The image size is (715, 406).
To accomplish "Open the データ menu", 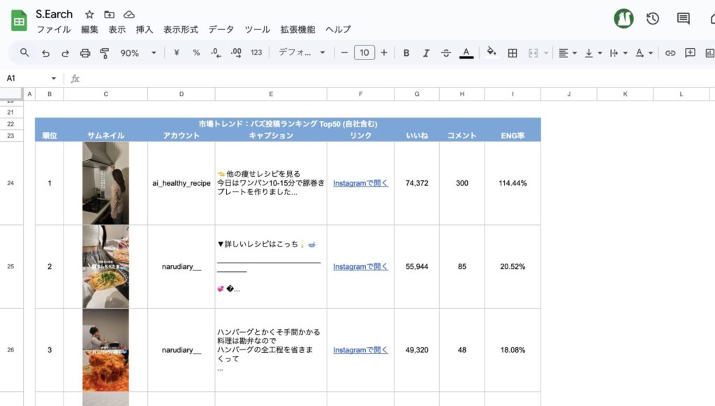I will click(221, 29).
